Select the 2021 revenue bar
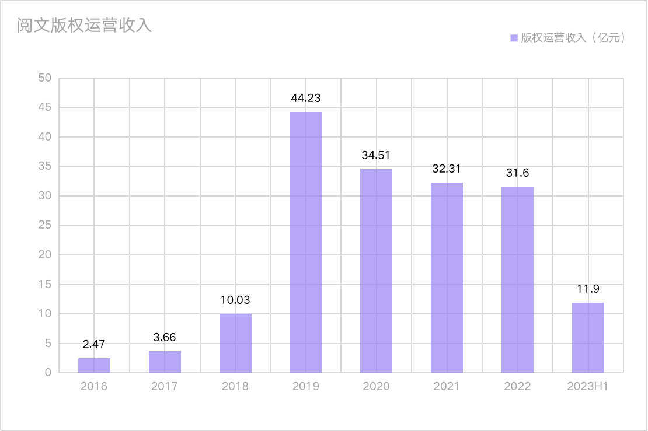The image size is (648, 431). pyautogui.click(x=447, y=278)
